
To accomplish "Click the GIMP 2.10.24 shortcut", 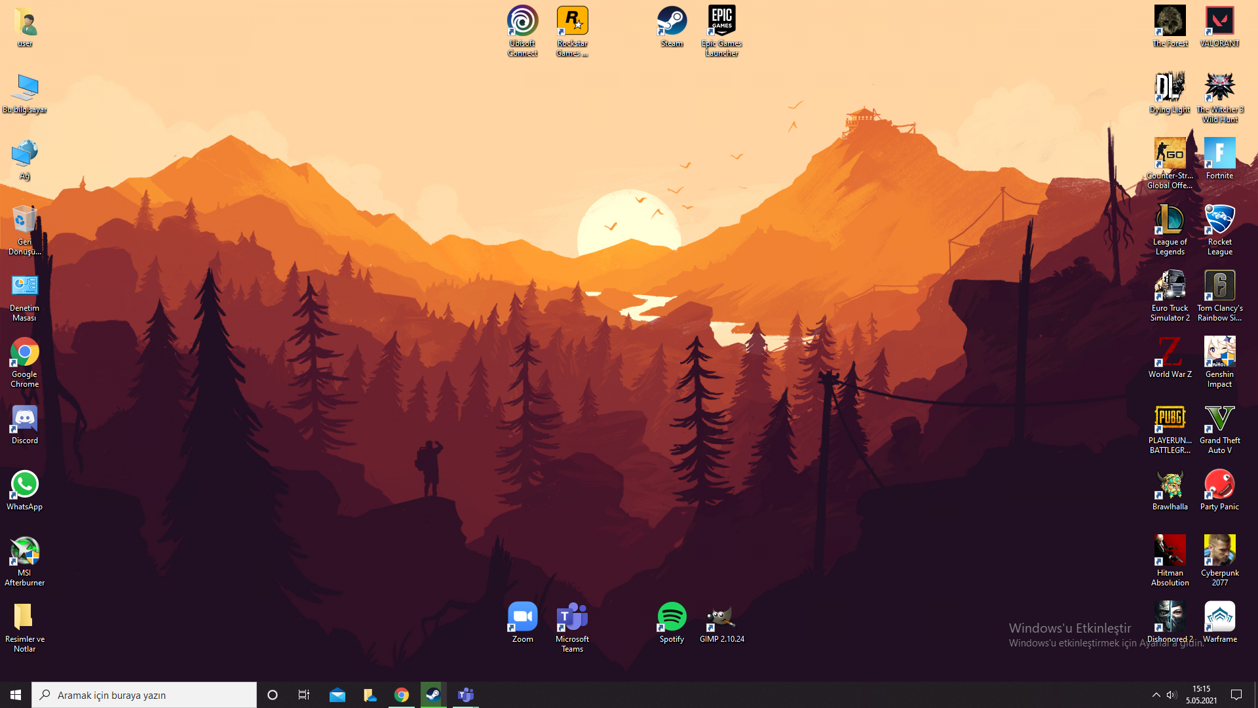I will click(721, 617).
